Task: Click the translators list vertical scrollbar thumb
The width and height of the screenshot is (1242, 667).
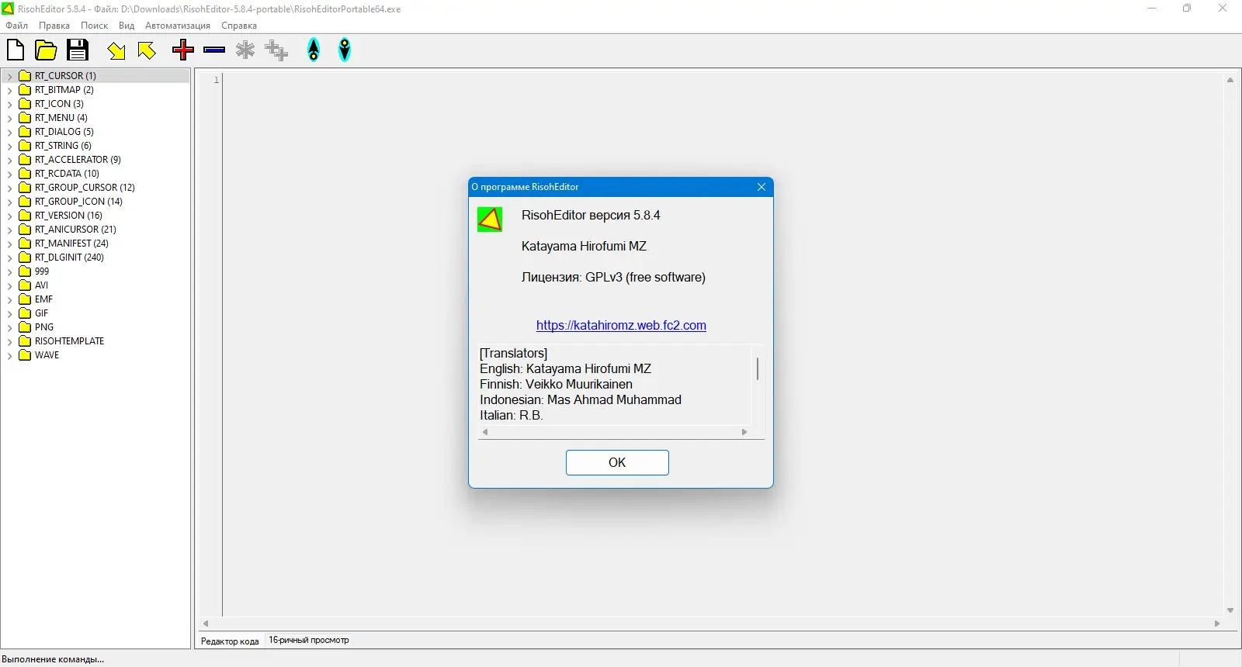Action: (x=758, y=368)
